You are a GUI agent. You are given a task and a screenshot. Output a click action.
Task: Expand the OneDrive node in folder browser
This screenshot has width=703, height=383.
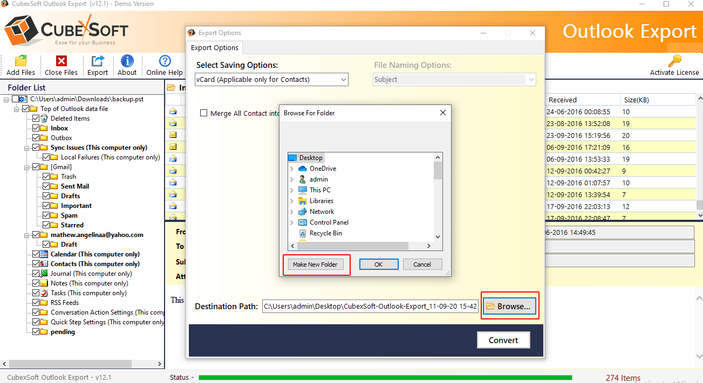(292, 169)
